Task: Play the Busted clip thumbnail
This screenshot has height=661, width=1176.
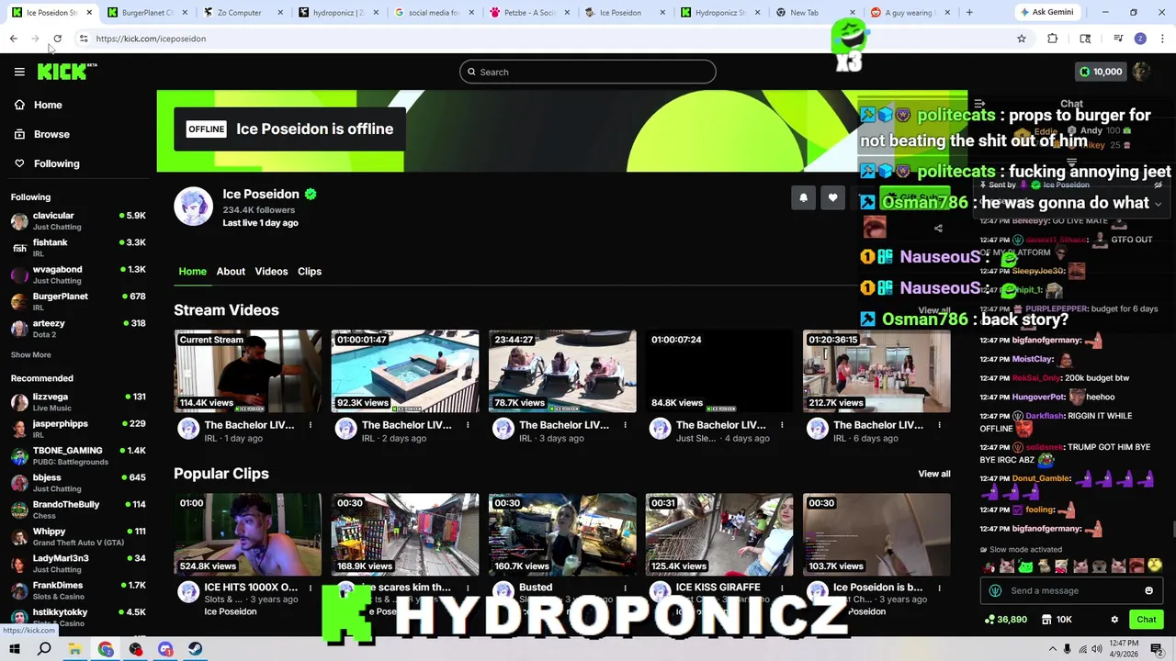Action: 562,534
